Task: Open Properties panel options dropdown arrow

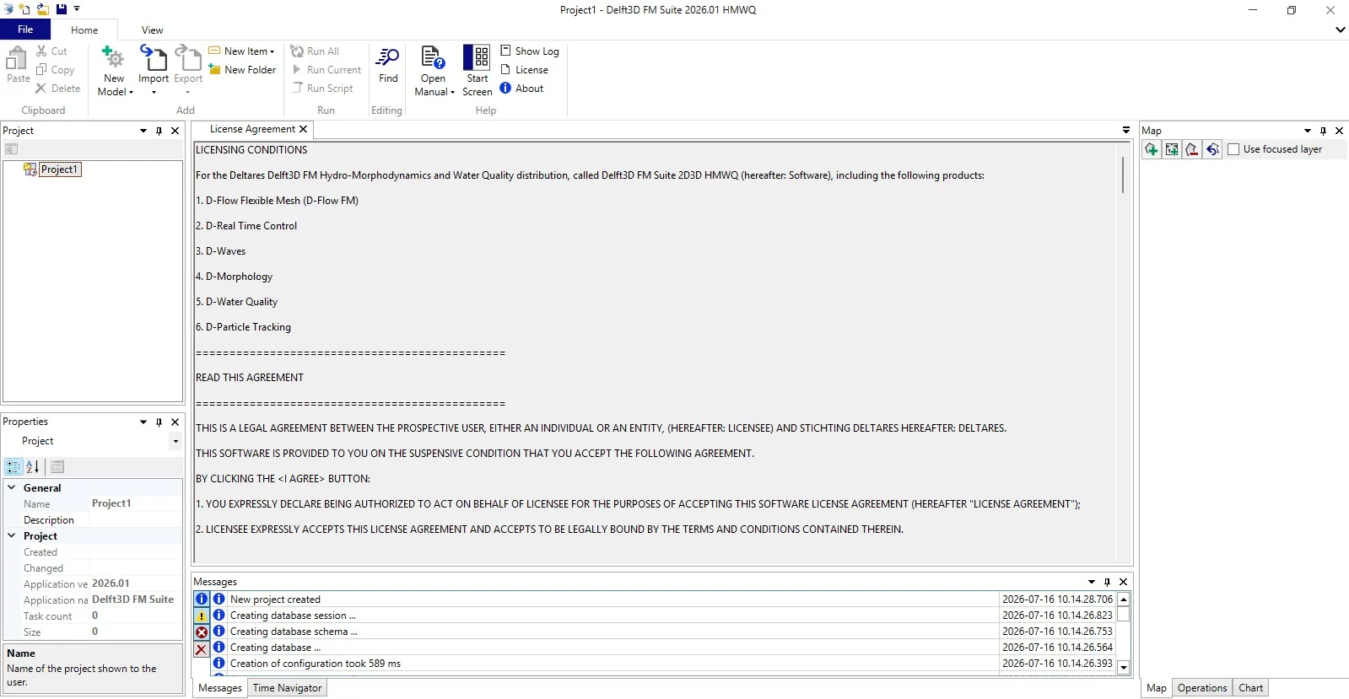Action: pos(143,422)
